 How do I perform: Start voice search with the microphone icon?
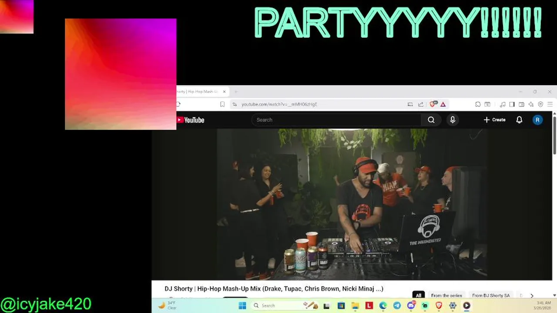click(x=453, y=120)
